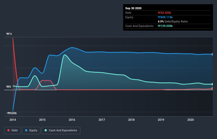Viewport: 217px width, 139px height.
Task: Click the ₩0 y-axis label
Action: [8, 87]
